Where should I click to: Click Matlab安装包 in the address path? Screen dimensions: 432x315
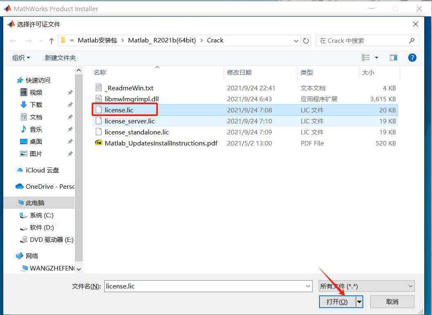[x=97, y=40]
